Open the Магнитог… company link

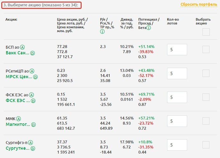(19, 125)
